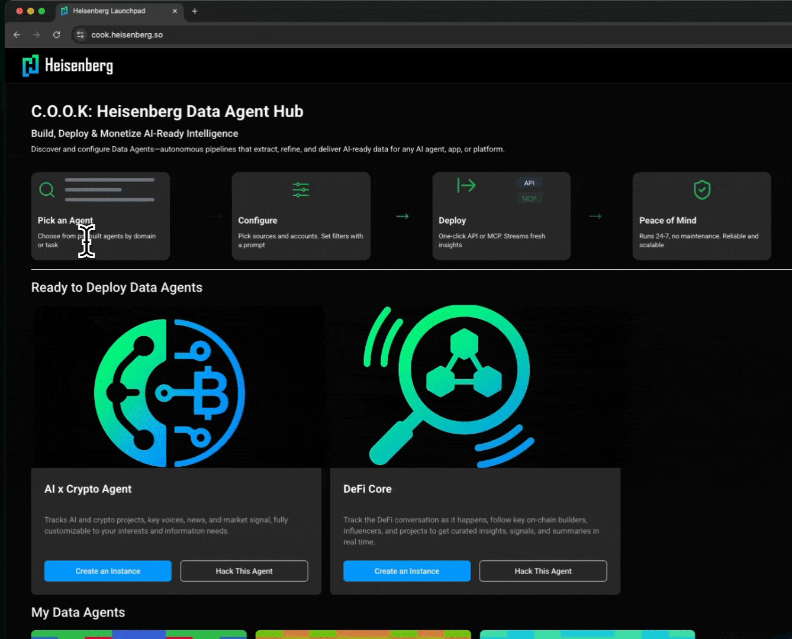Click the macOS green fullscreen button
Screen dimensions: 792x639
[41, 11]
